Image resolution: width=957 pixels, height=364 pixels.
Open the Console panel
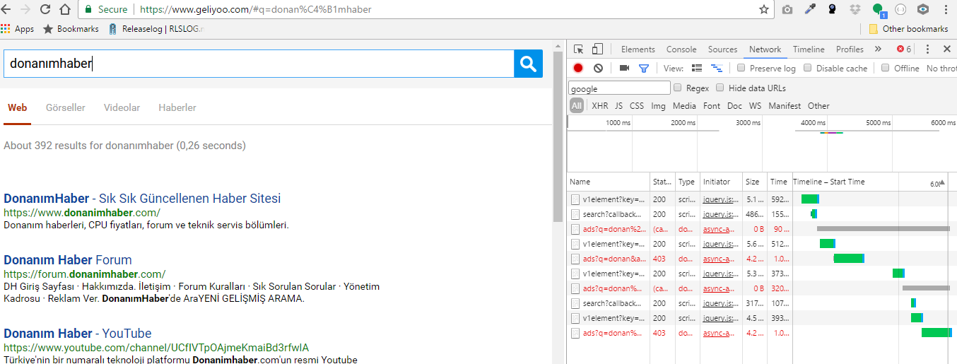pyautogui.click(x=681, y=49)
